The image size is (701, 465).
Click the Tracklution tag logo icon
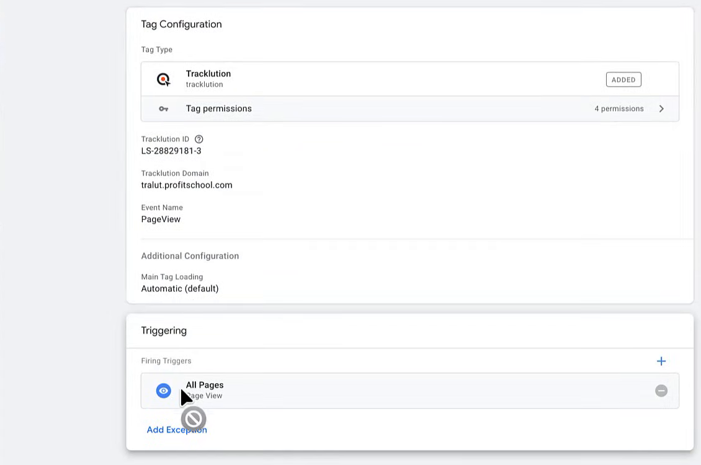click(x=164, y=79)
